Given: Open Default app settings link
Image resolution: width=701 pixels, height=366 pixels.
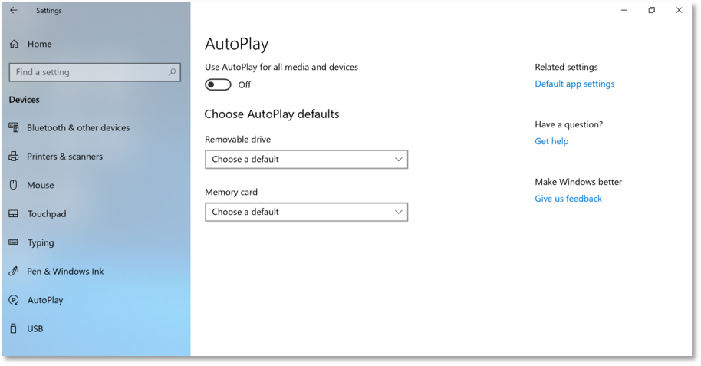Looking at the screenshot, I should (x=574, y=84).
